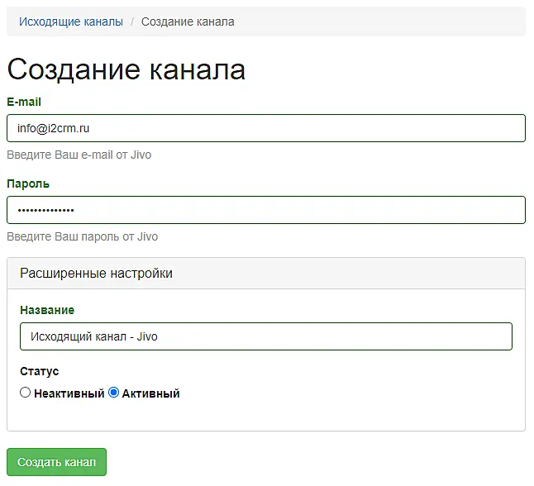Focus the Пароль password input field
The height and width of the screenshot is (486, 534).
[265, 210]
